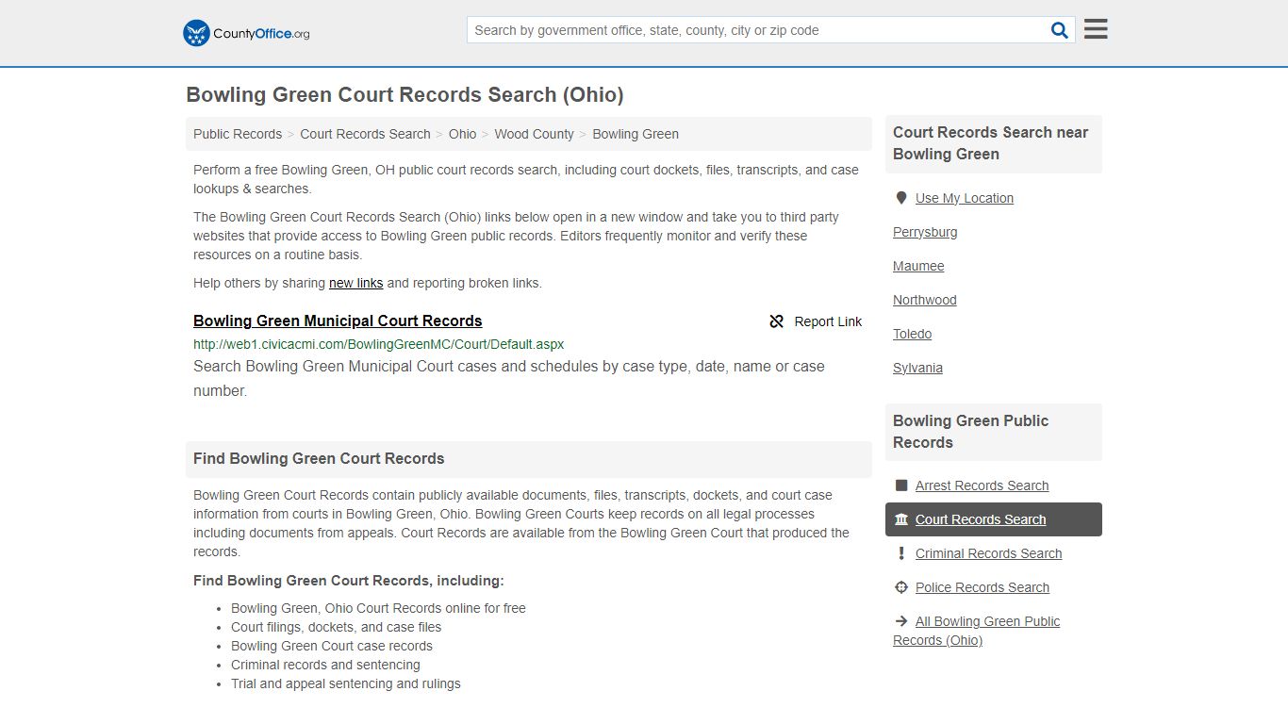
Task: Open the CountyOffice.org home logo
Action: pos(246,33)
